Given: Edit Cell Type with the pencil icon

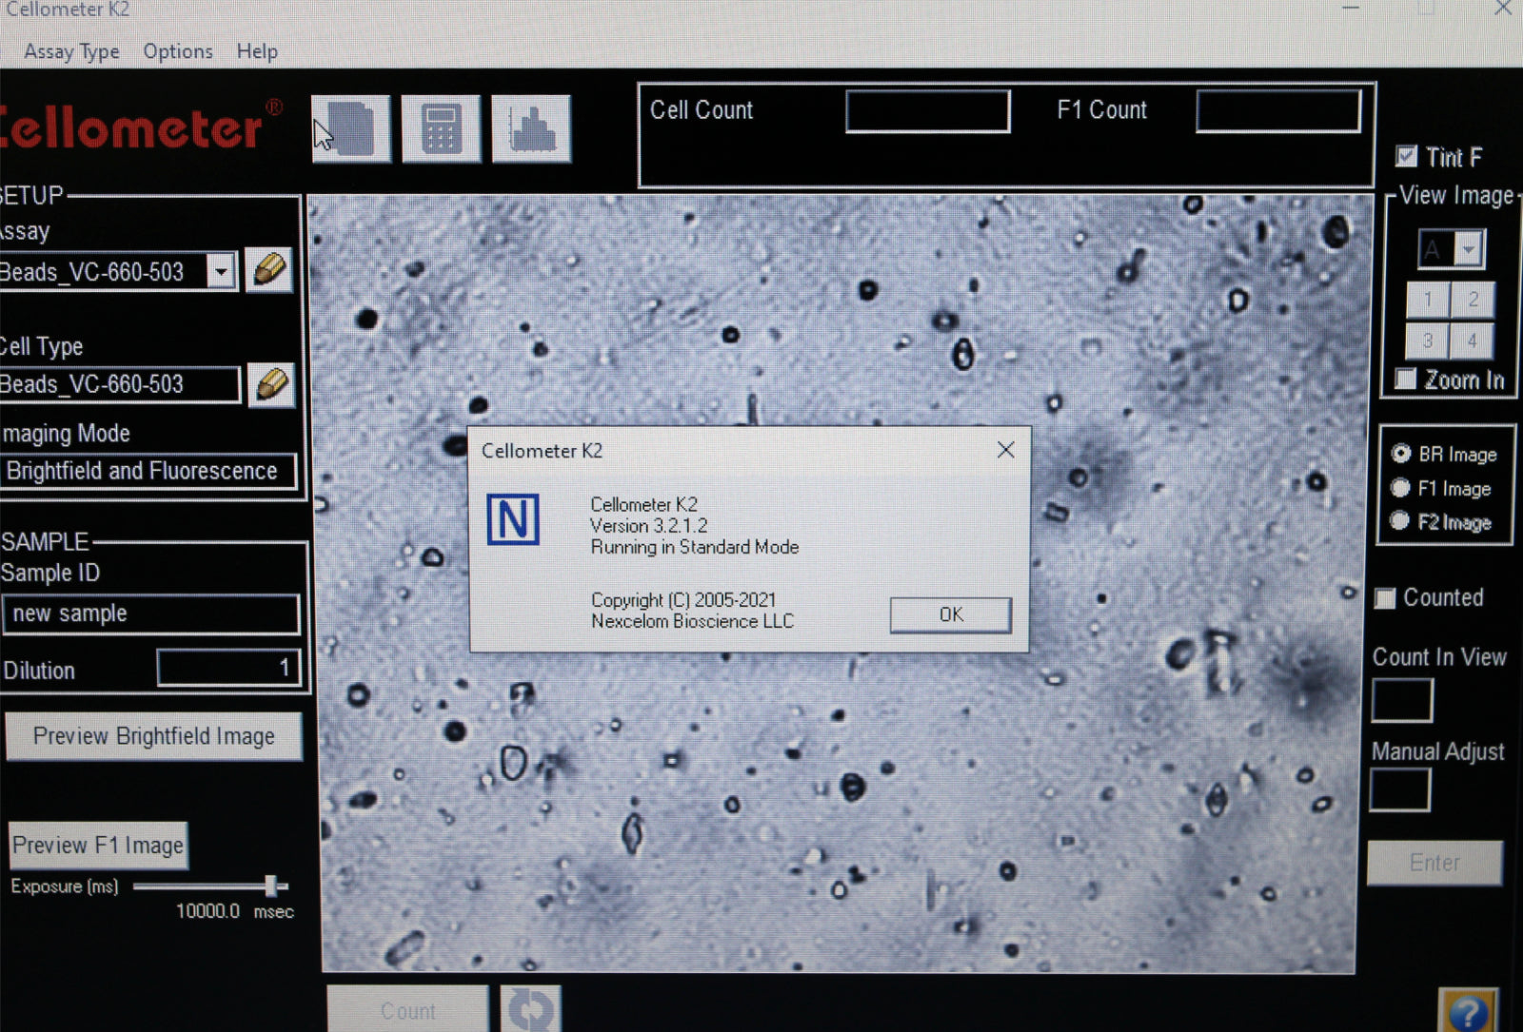Looking at the screenshot, I should click(x=271, y=384).
